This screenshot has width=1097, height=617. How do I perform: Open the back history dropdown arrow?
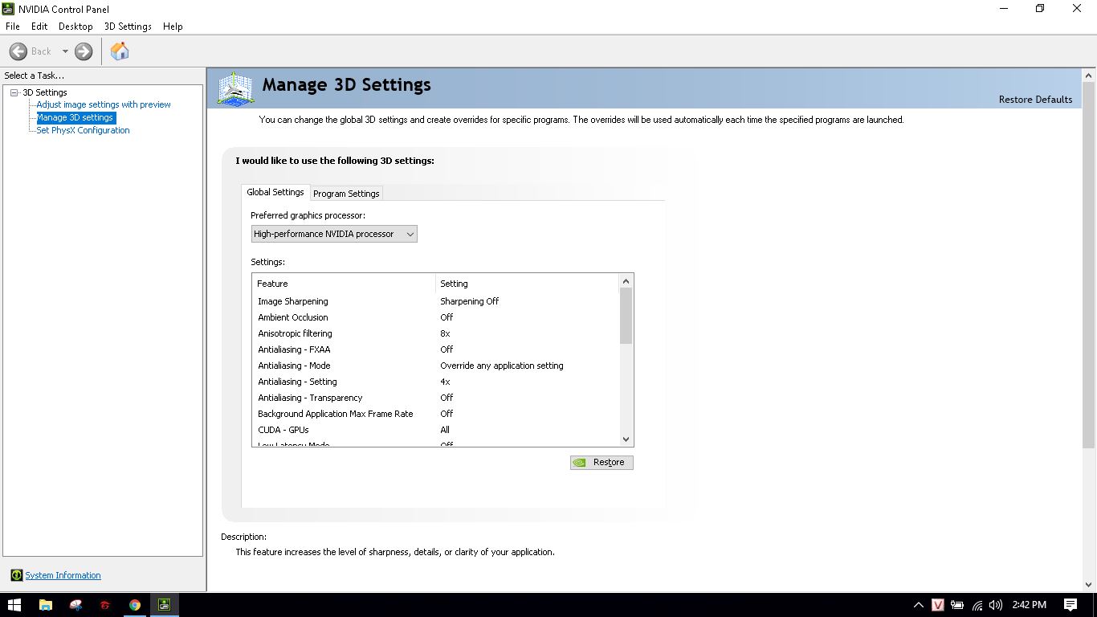(x=65, y=51)
